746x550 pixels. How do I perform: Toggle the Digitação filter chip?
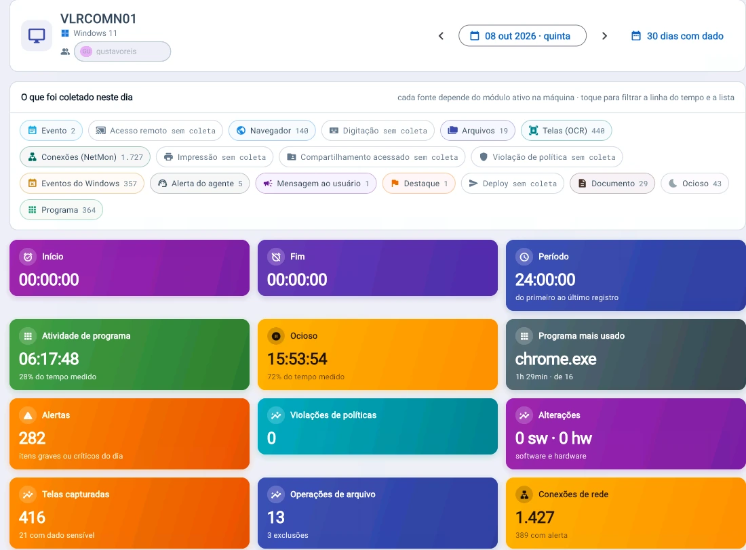tap(378, 131)
